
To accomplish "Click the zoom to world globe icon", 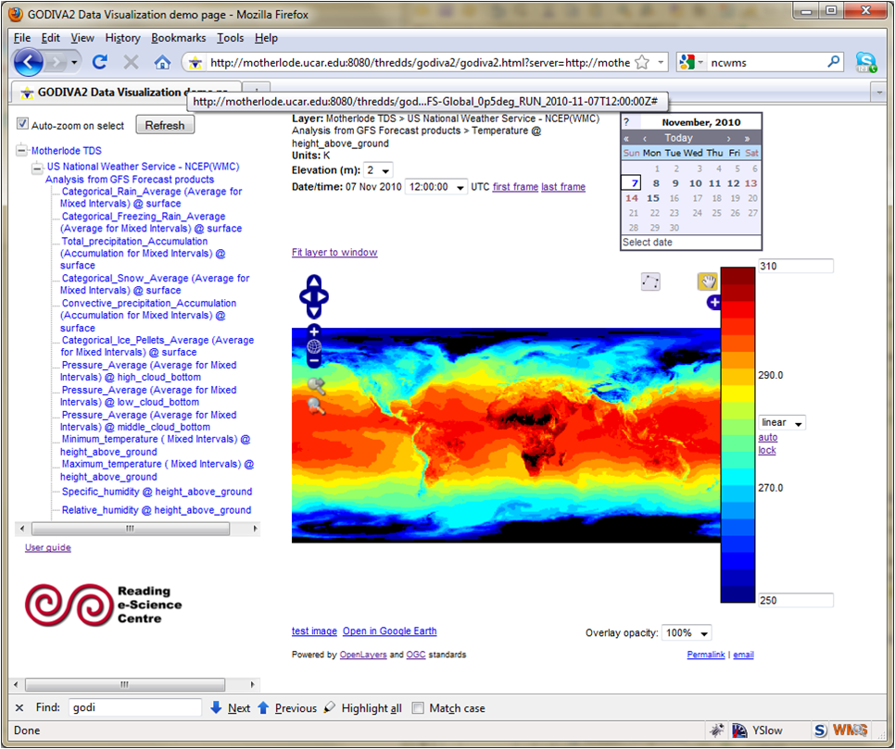I will [314, 346].
